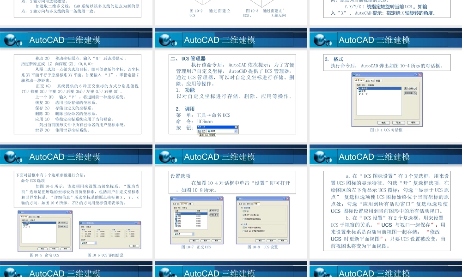Image resolution: width=462 pixels, height=277 pixels.
Task: Click the 图 10-7 orthographic UCS dialog image
Action: [x=197, y=221]
